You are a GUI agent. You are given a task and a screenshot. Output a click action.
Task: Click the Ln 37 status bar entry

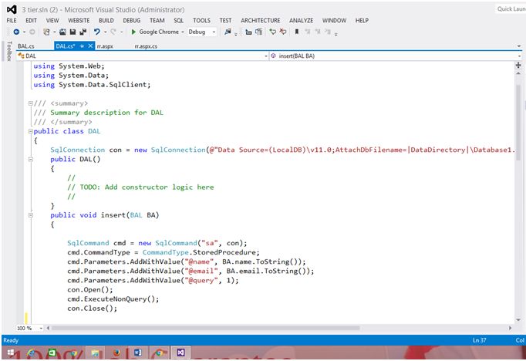(x=480, y=340)
